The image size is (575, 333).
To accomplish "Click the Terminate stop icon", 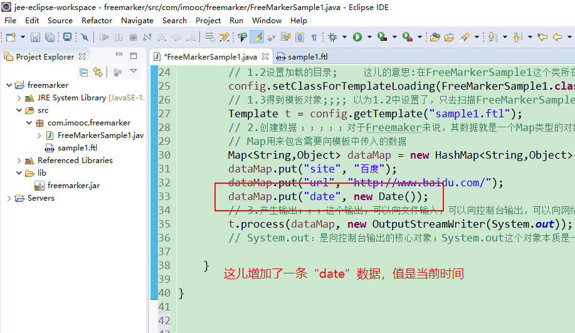I will pyautogui.click(x=133, y=37).
